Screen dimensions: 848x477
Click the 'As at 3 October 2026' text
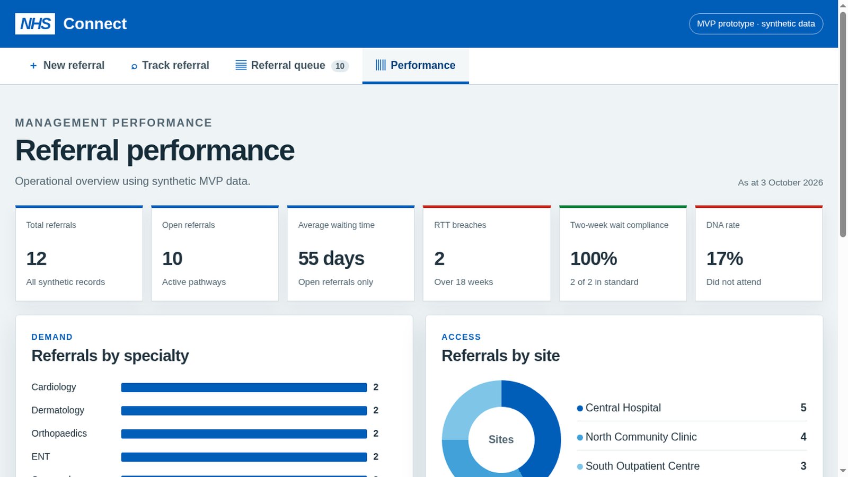pyautogui.click(x=780, y=182)
